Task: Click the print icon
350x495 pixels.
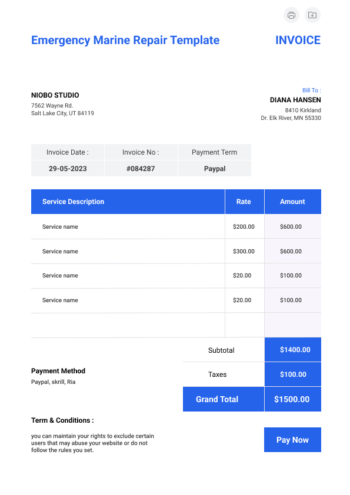Action: coord(291,15)
